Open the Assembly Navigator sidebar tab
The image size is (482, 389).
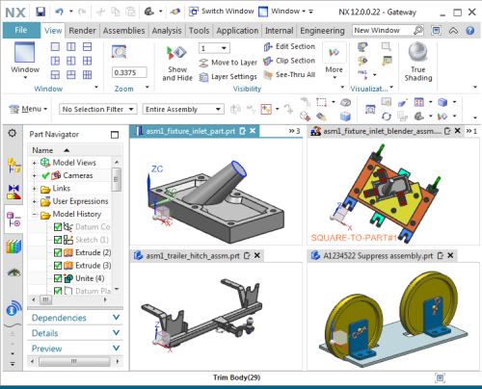13,166
